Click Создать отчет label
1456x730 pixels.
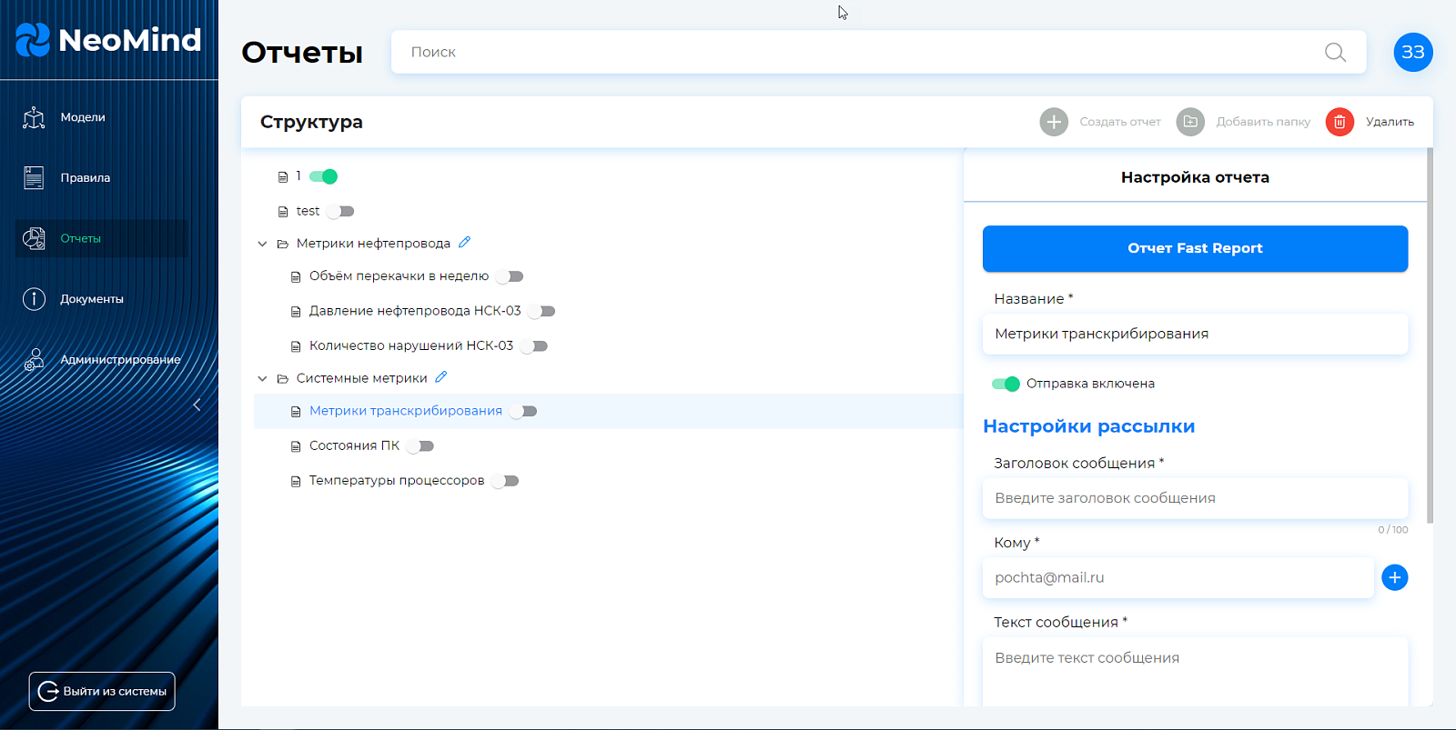pyautogui.click(x=1120, y=122)
